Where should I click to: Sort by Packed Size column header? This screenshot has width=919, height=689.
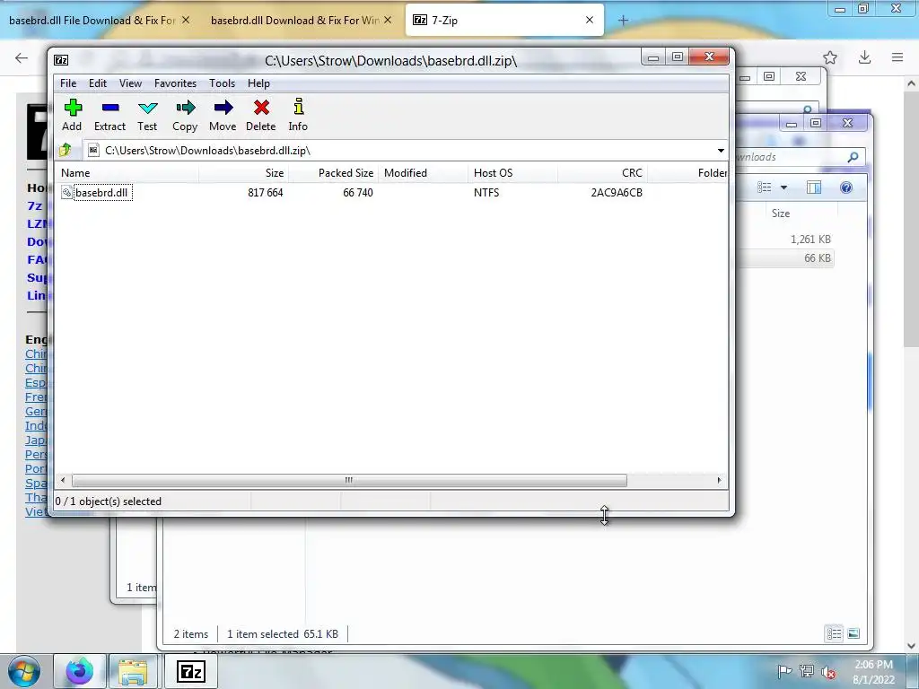tap(334, 173)
